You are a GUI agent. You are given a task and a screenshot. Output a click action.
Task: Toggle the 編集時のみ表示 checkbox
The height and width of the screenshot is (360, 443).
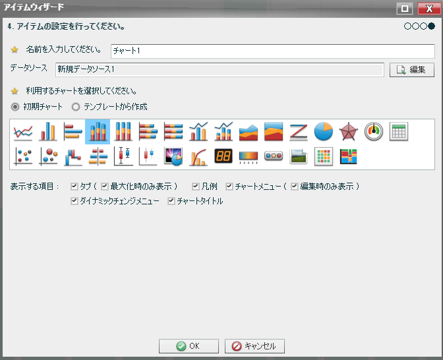coord(295,186)
